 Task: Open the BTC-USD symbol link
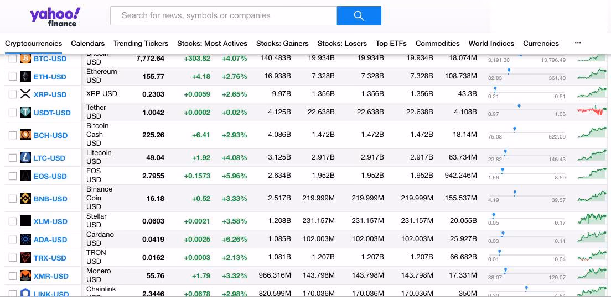click(x=50, y=59)
